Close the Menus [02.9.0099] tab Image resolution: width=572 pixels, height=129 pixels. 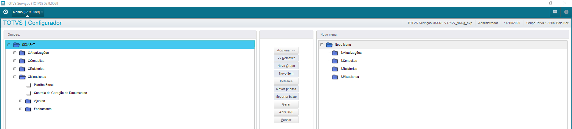click(x=42, y=12)
